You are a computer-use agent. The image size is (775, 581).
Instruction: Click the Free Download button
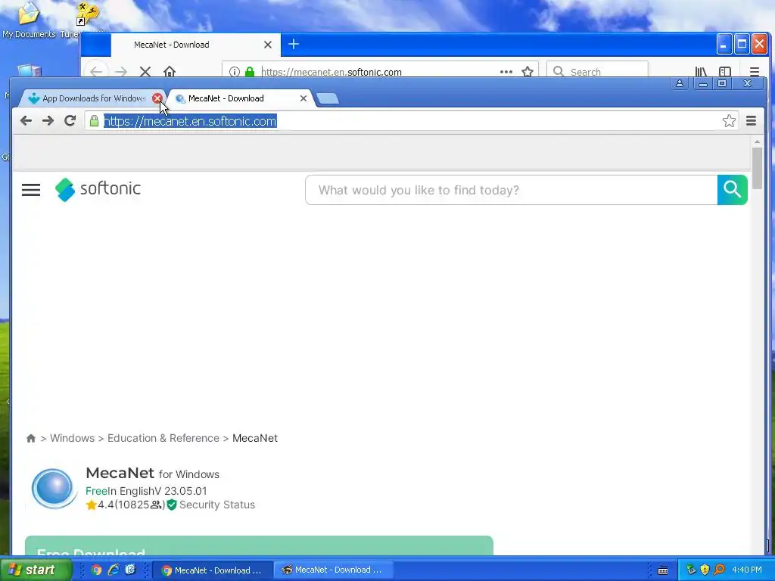point(259,545)
